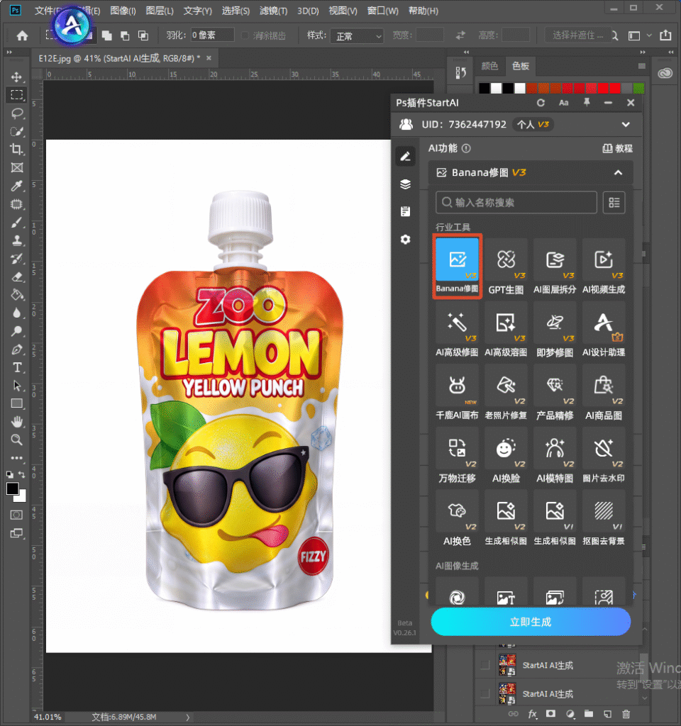681x726 pixels.
Task: Swap foreground and background colors
Action: coord(21,474)
